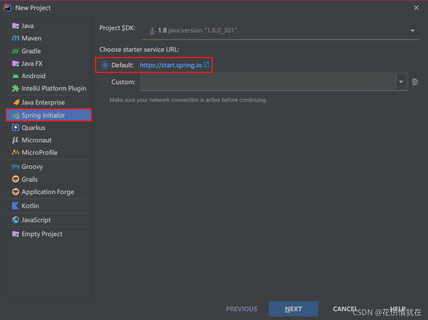This screenshot has height=320, width=428.
Task: Click the Application Forge icon
Action: (x=16, y=192)
